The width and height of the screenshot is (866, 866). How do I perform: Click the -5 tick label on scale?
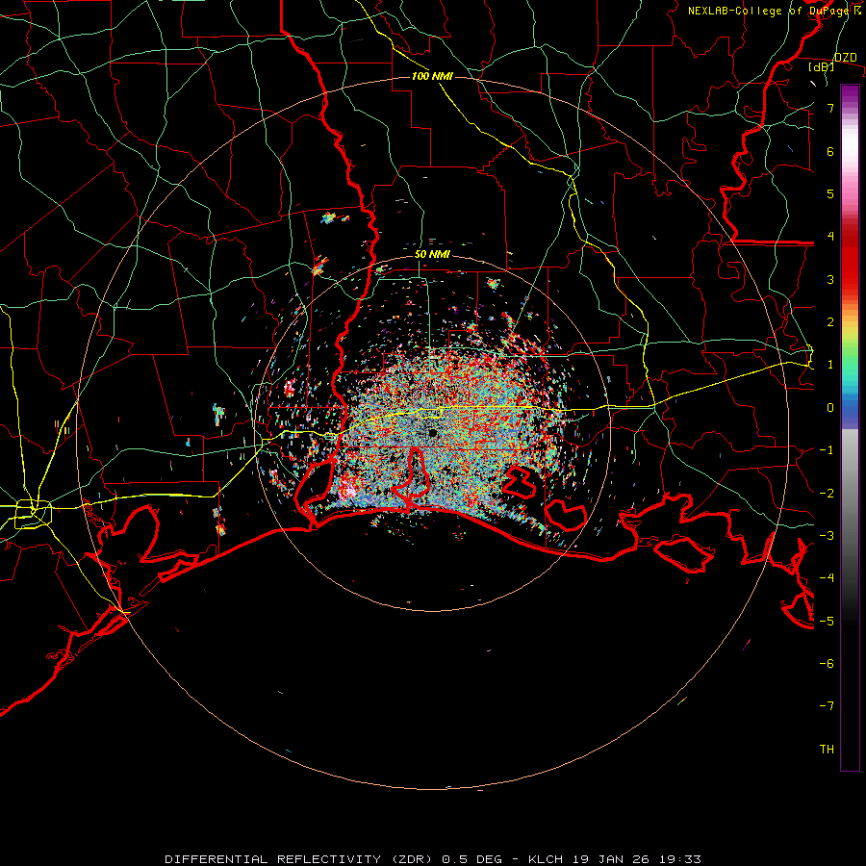click(x=827, y=622)
